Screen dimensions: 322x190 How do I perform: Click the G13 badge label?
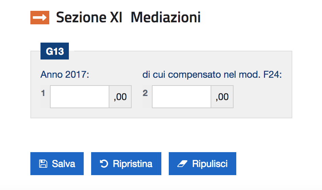(x=55, y=51)
